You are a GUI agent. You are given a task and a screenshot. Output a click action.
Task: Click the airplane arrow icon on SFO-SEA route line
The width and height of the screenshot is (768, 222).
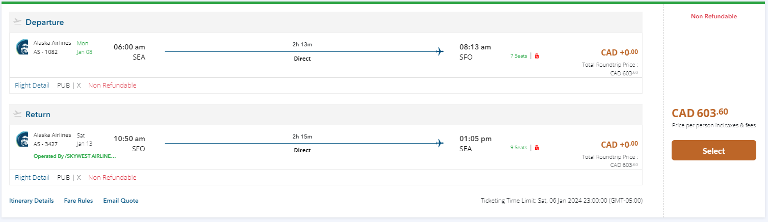440,144
